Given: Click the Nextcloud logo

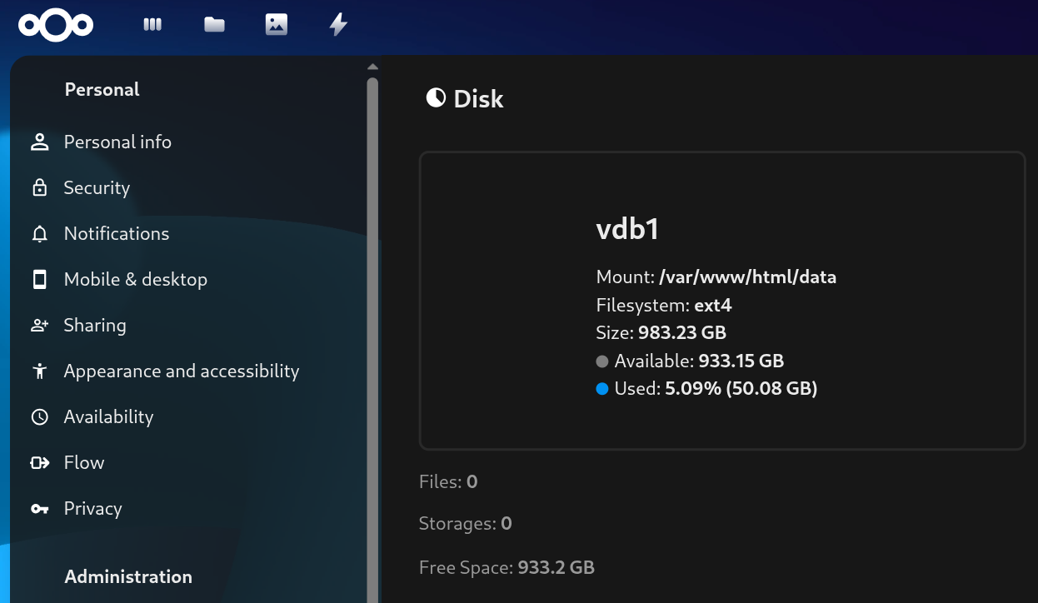Looking at the screenshot, I should tap(56, 25).
